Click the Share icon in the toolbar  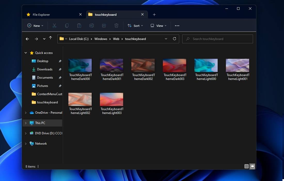(x=104, y=26)
